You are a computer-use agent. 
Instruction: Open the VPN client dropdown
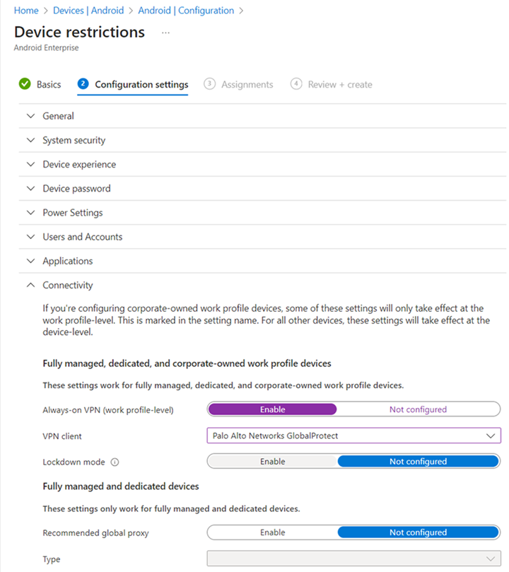pyautogui.click(x=353, y=436)
